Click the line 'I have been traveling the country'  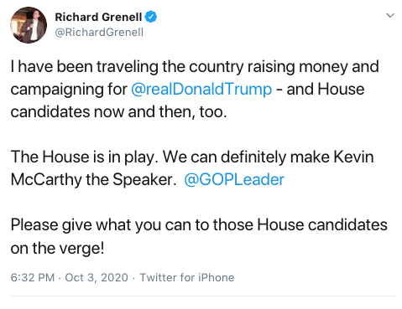pos(127,67)
